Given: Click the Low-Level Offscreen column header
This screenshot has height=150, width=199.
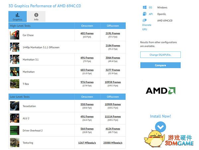Looking at the screenshot, I should (113, 97).
